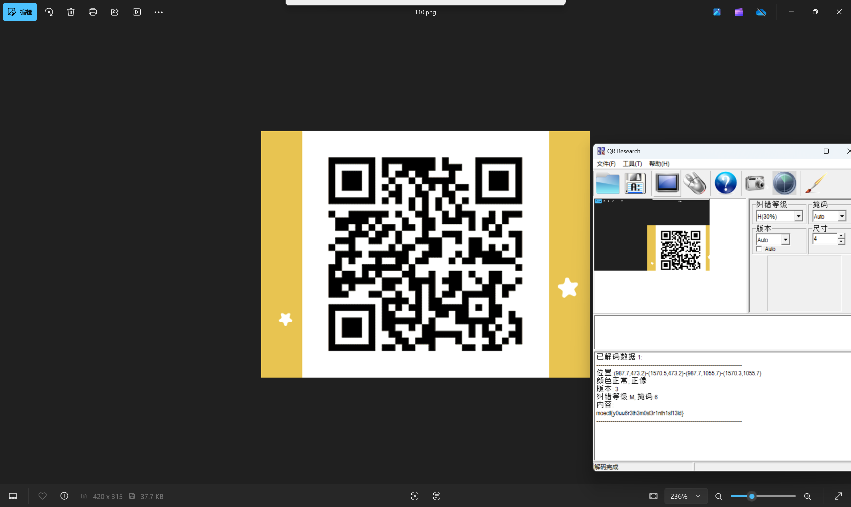This screenshot has width=851, height=507.
Task: Click the share icon in Photos toolbar
Action: (x=115, y=12)
